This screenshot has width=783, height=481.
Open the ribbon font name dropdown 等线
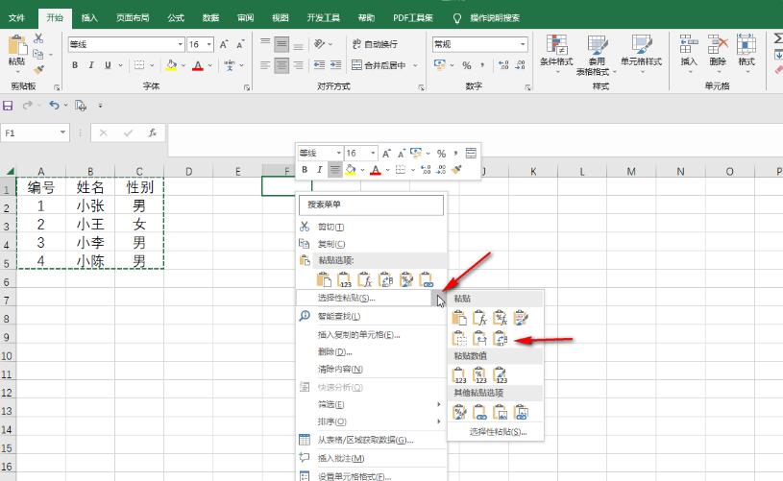[x=181, y=44]
